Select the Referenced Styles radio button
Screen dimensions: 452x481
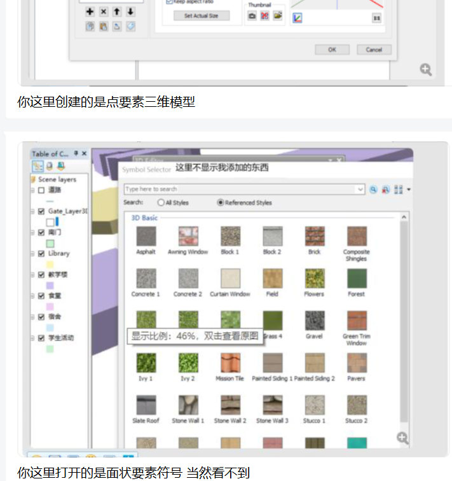click(221, 202)
